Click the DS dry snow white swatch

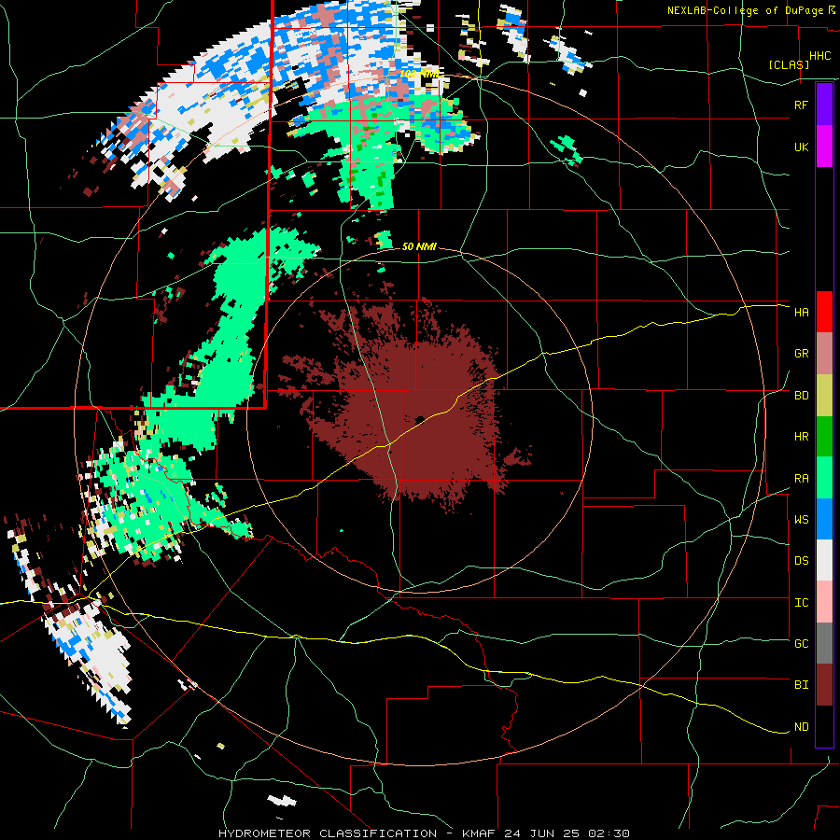824,560
